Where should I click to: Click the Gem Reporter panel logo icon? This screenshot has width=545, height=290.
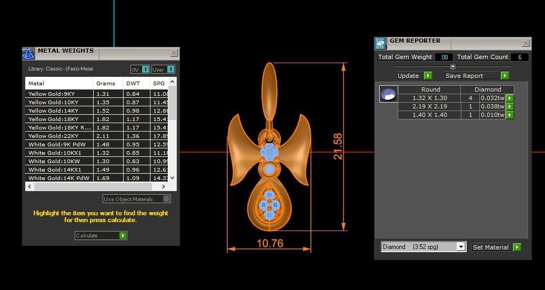pyautogui.click(x=380, y=44)
